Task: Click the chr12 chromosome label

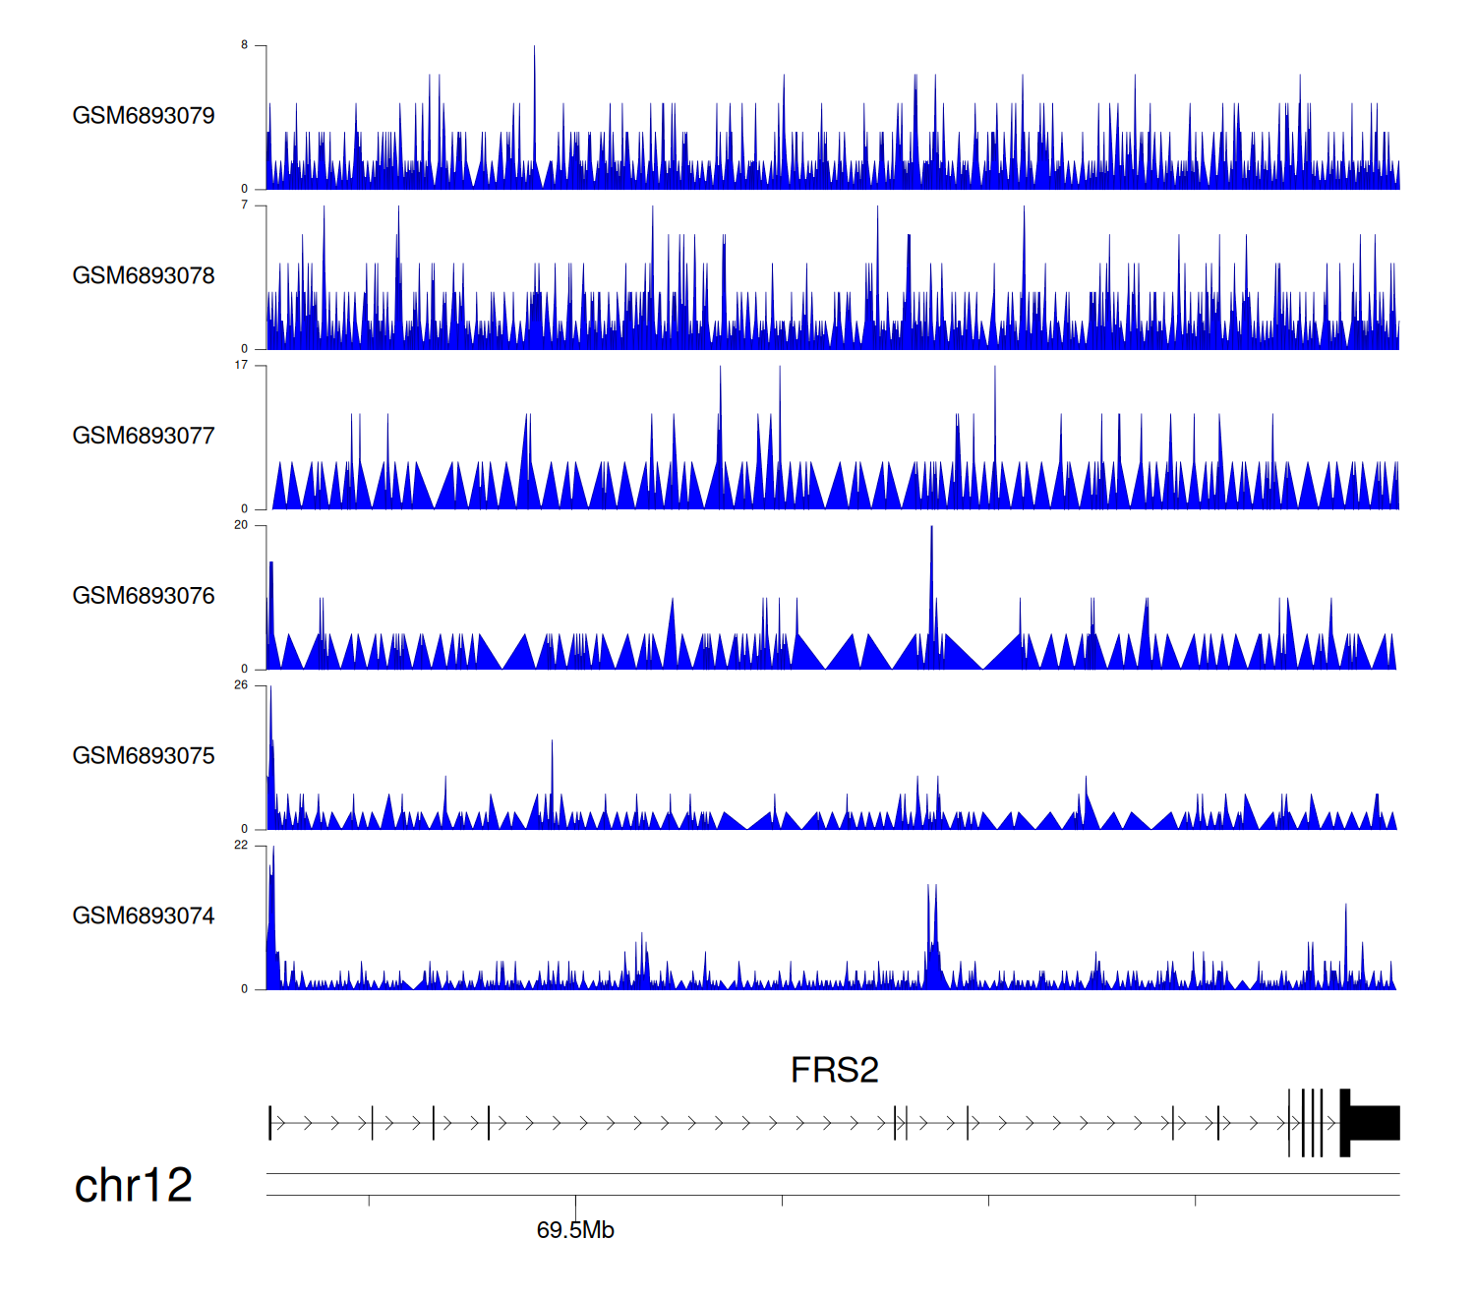Action: point(134,1186)
